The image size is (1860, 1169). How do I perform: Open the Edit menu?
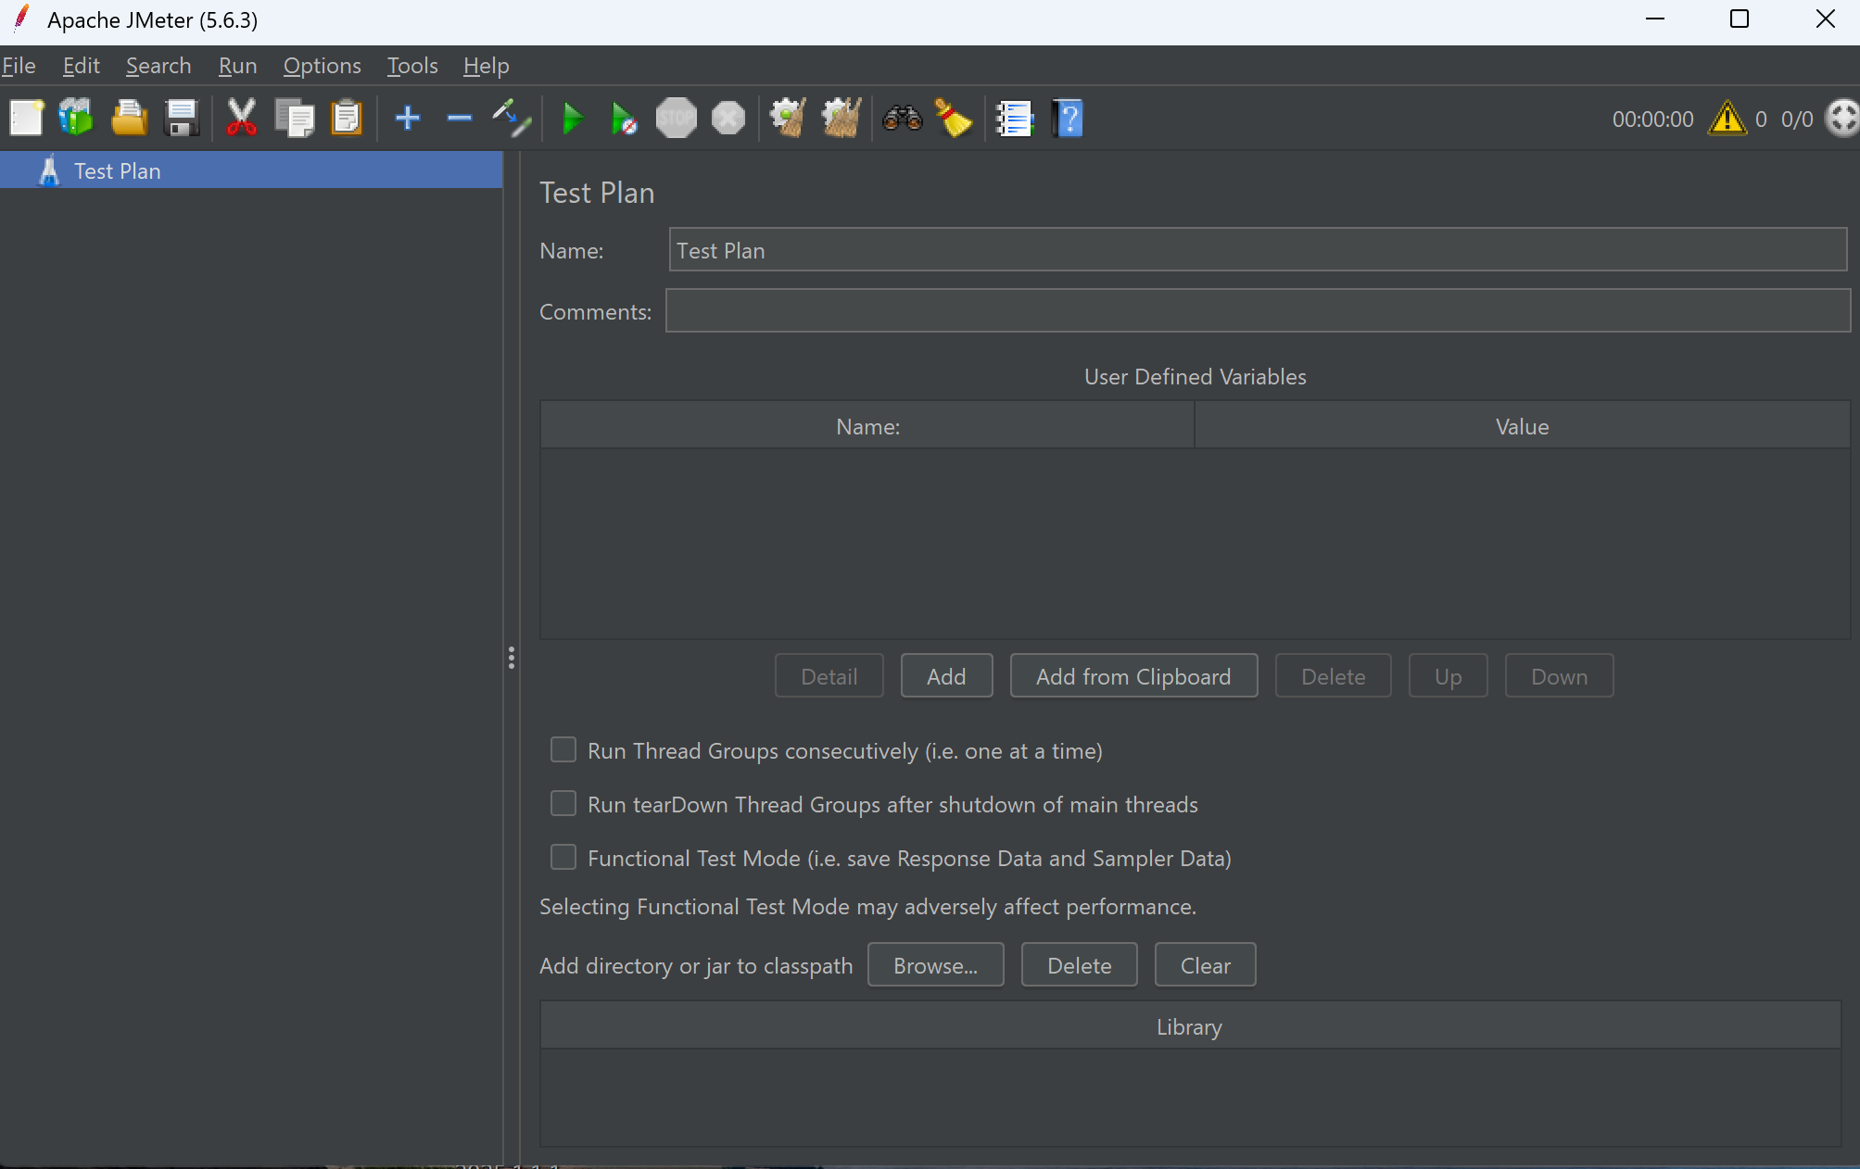click(x=82, y=66)
